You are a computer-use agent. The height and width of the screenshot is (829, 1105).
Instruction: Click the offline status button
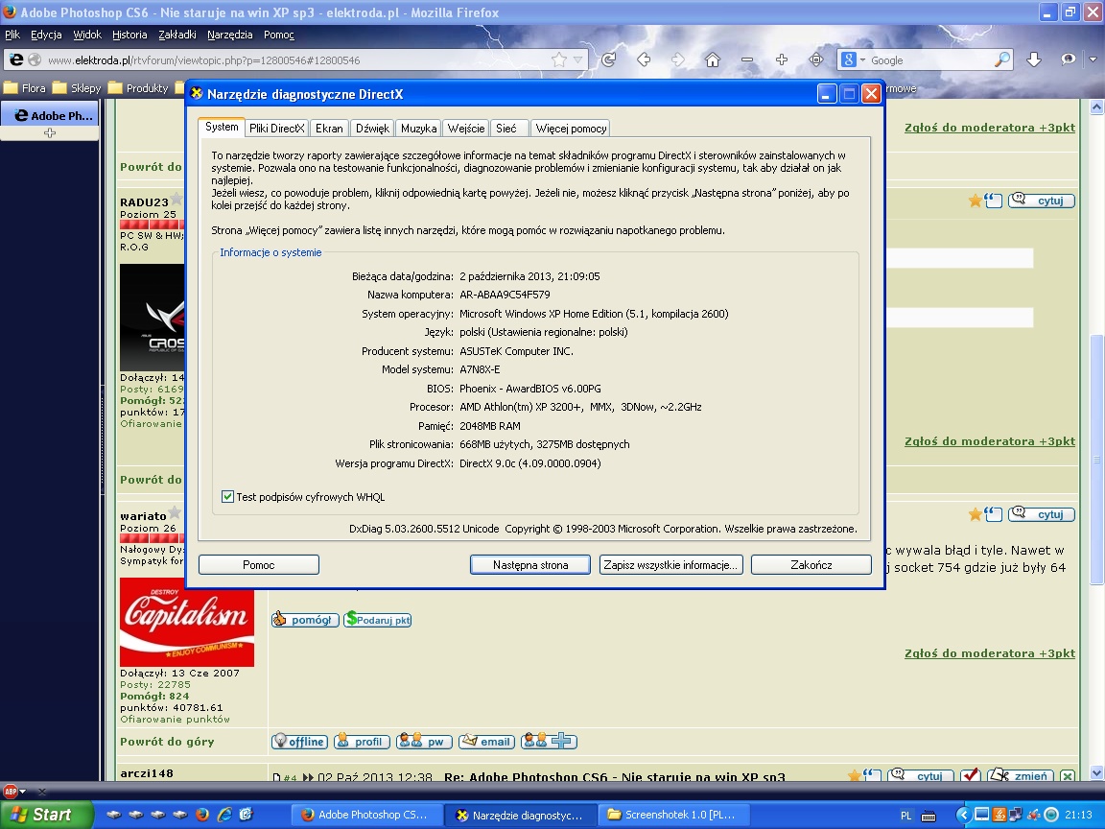pyautogui.click(x=299, y=742)
